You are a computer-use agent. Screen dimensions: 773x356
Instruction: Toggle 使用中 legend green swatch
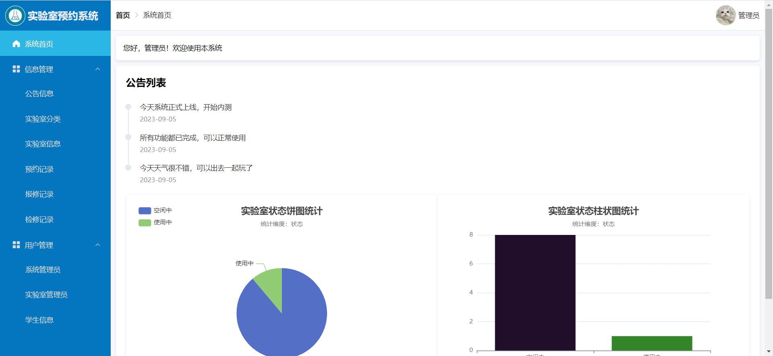click(145, 222)
